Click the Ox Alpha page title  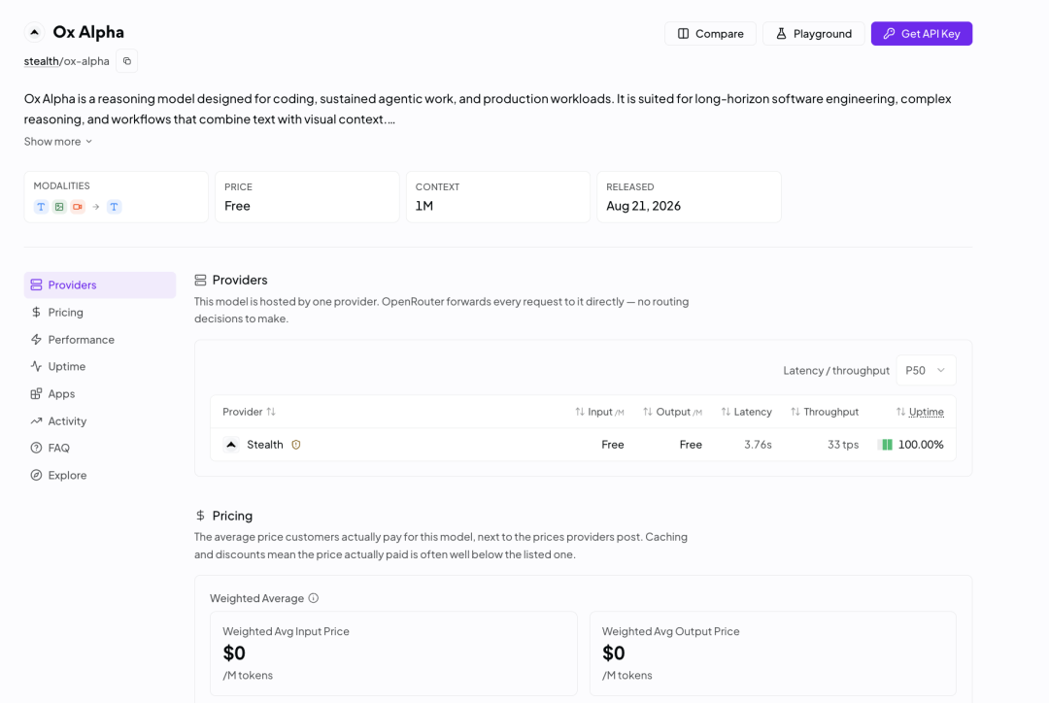[88, 32]
